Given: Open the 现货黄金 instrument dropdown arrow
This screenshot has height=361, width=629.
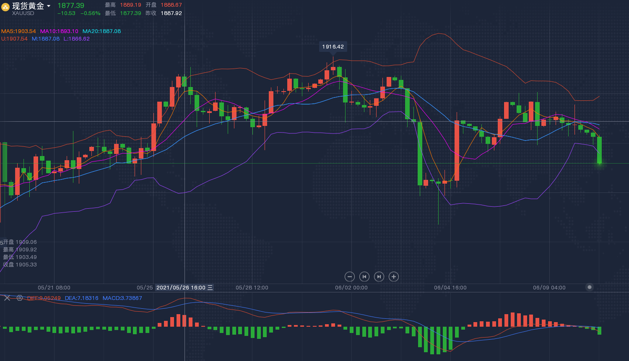Looking at the screenshot, I should tap(49, 6).
